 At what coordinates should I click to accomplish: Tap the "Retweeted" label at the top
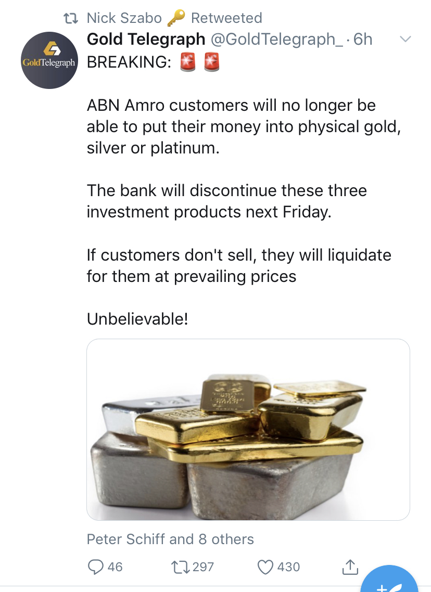226,18
